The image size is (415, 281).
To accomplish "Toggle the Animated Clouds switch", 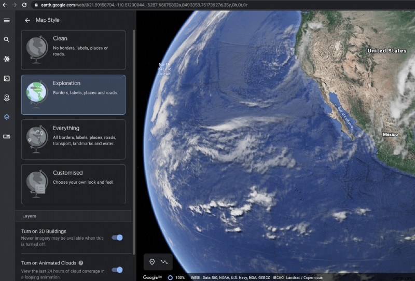I will click(x=117, y=270).
